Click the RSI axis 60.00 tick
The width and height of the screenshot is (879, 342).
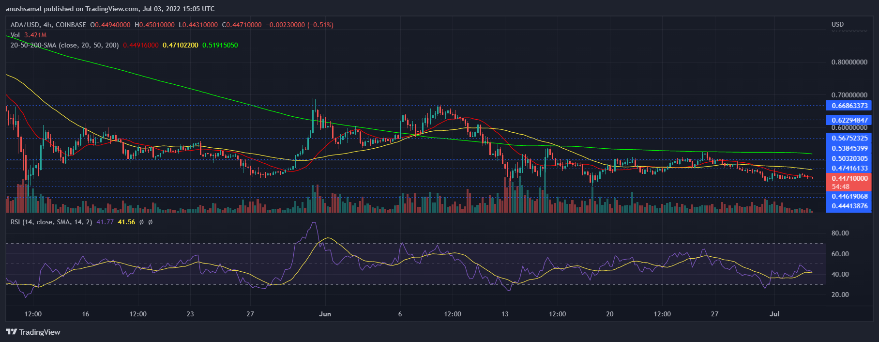pyautogui.click(x=840, y=254)
